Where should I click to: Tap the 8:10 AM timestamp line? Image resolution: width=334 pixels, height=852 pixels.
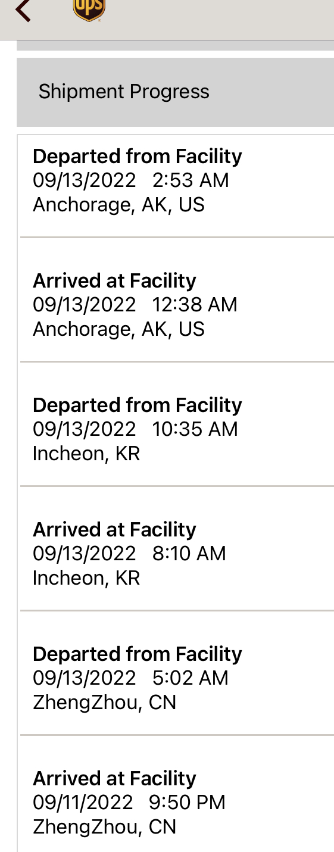coord(129,554)
